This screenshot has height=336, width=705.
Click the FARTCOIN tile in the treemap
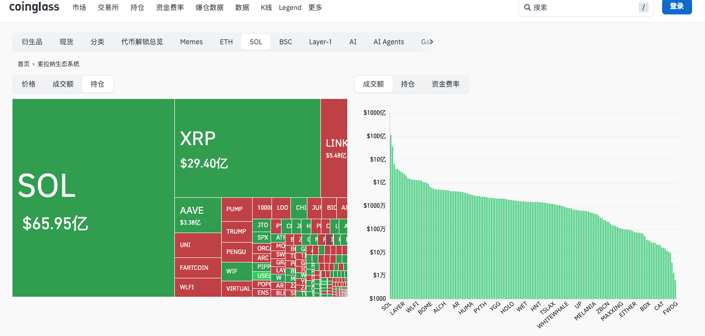198,268
